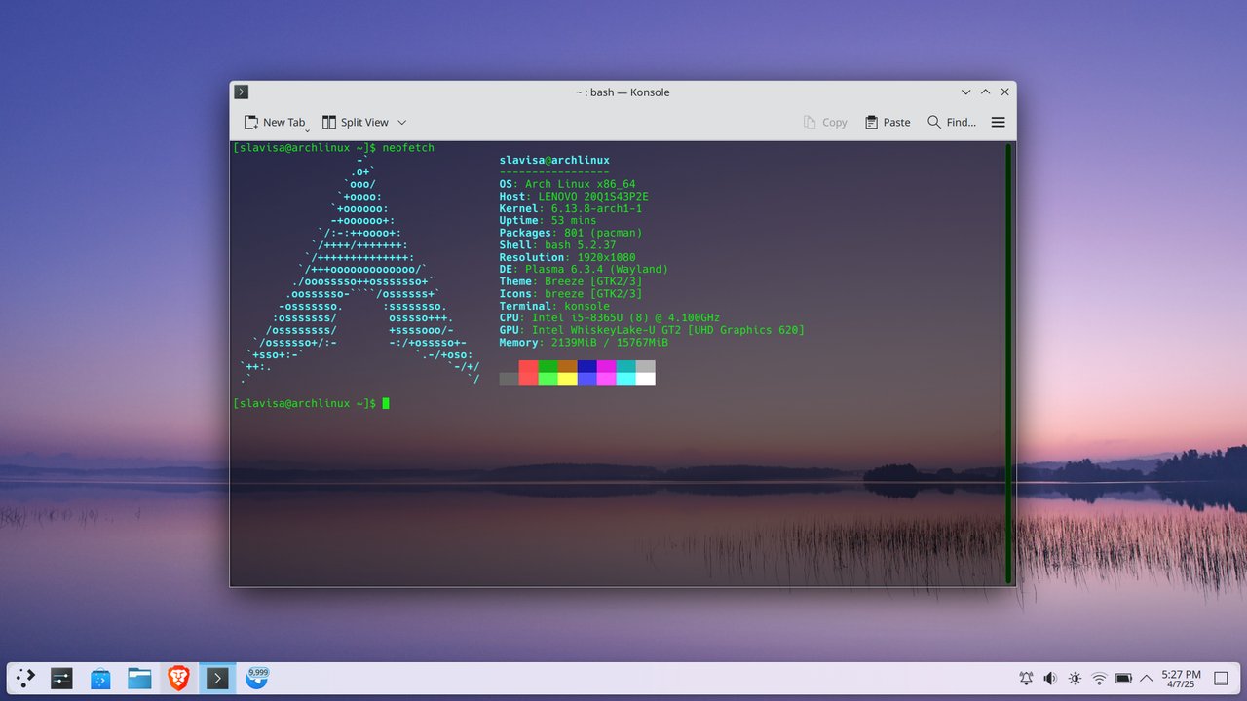Click the 'CPU: Intel i5-8365U' line

click(x=610, y=318)
